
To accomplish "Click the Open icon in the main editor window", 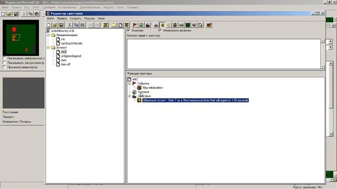I will point(9,14).
